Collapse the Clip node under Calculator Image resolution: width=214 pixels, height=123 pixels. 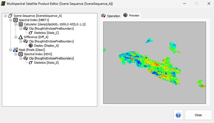(x=21, y=28)
